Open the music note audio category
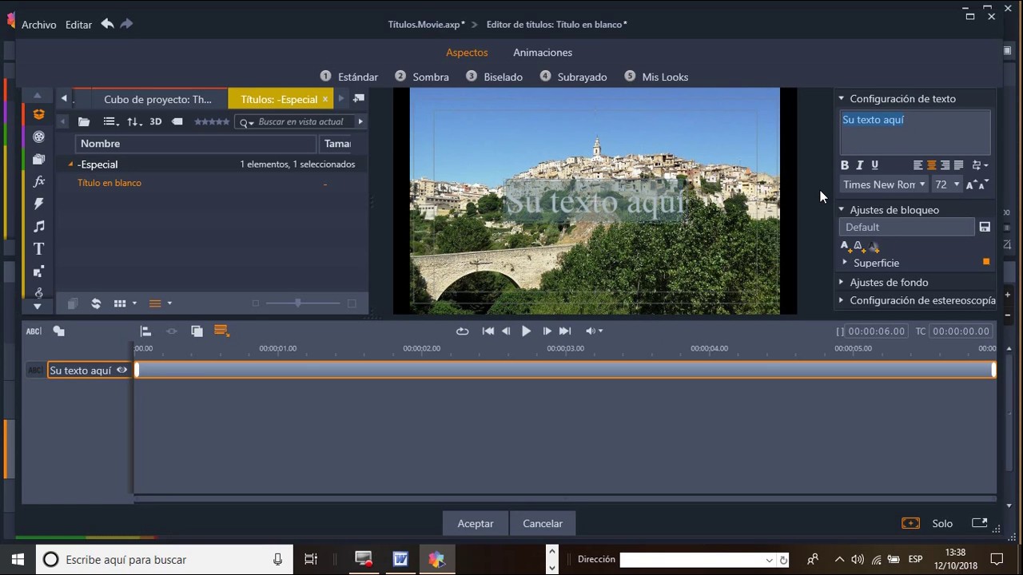The width and height of the screenshot is (1023, 575). [x=38, y=227]
